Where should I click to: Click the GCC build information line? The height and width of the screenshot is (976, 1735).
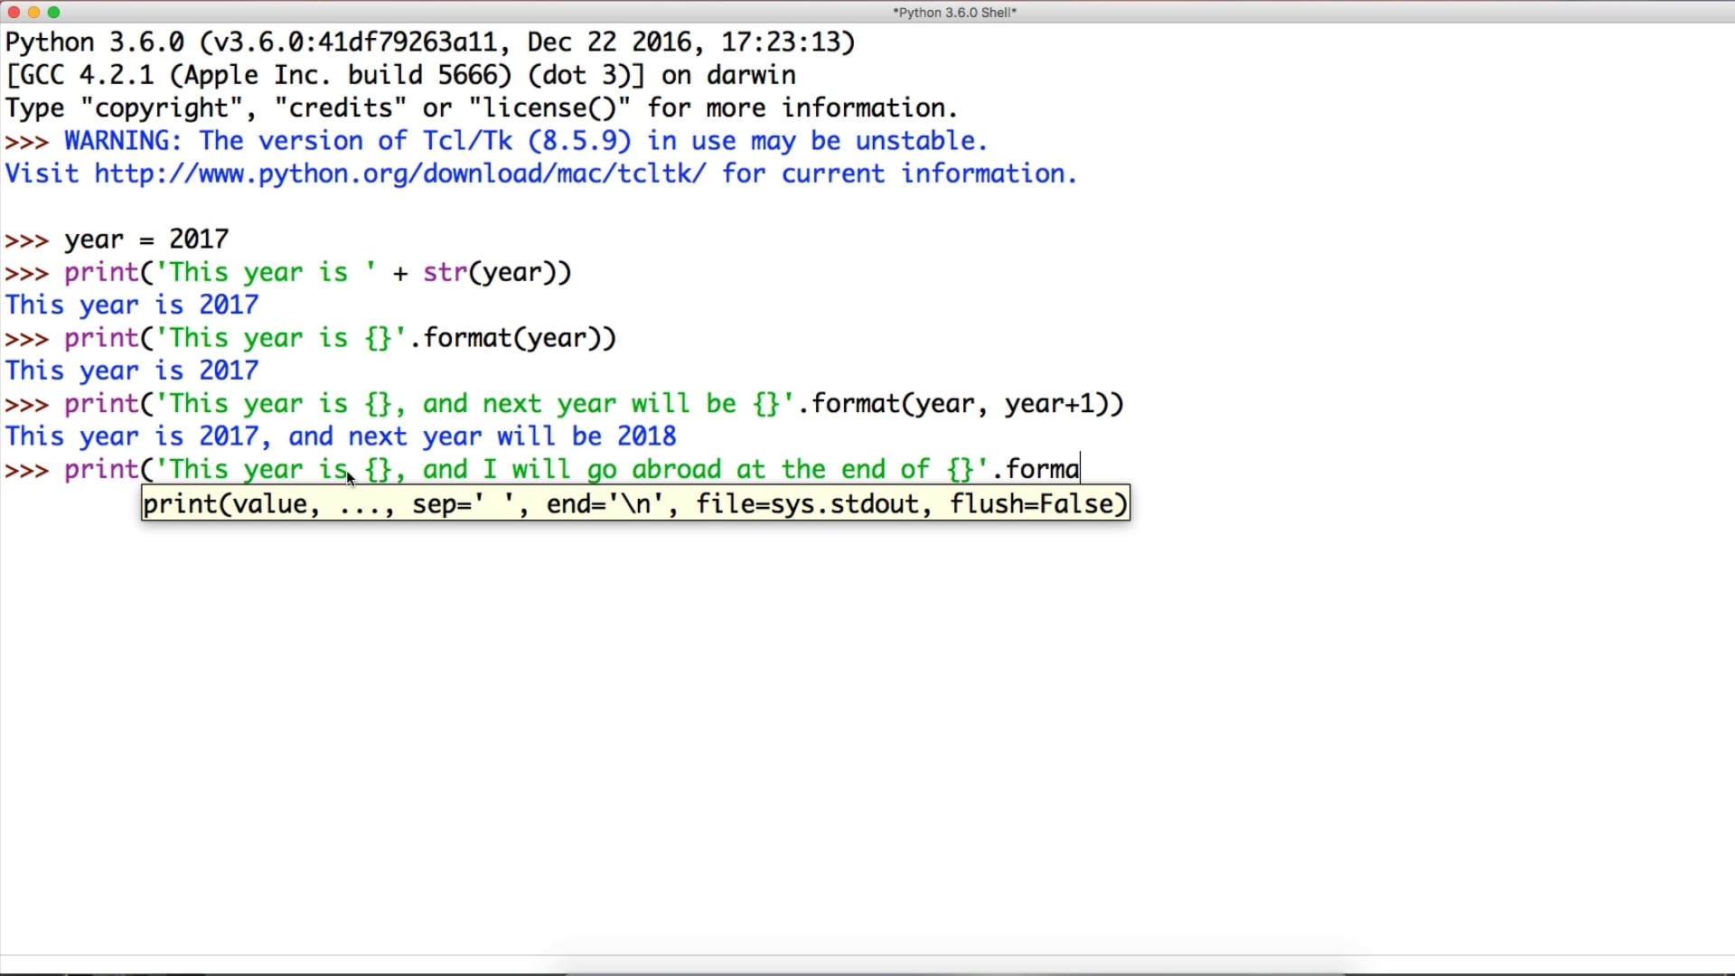[398, 75]
